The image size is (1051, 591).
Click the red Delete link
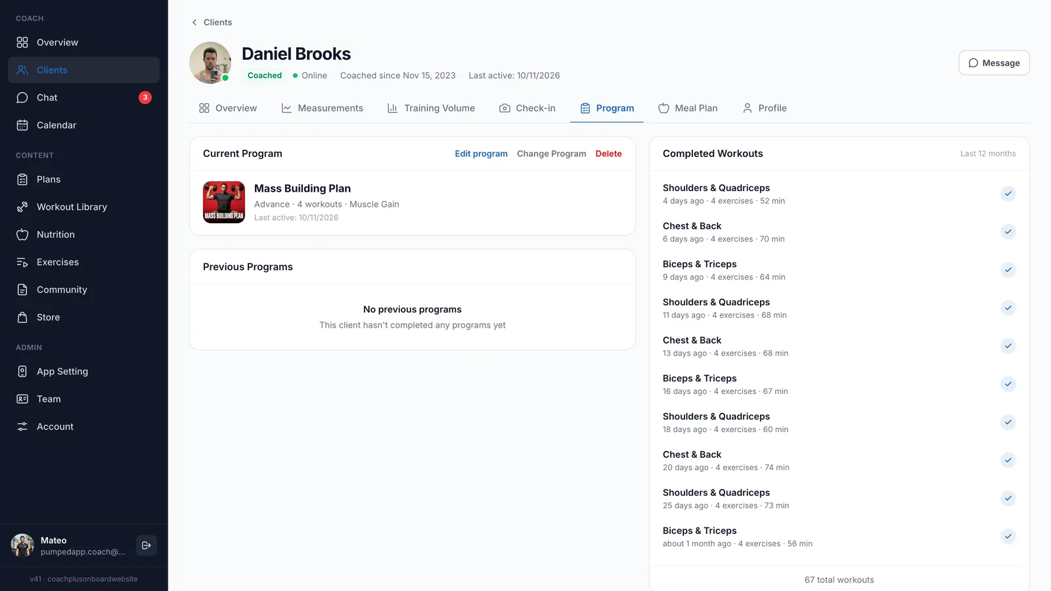[x=608, y=154]
